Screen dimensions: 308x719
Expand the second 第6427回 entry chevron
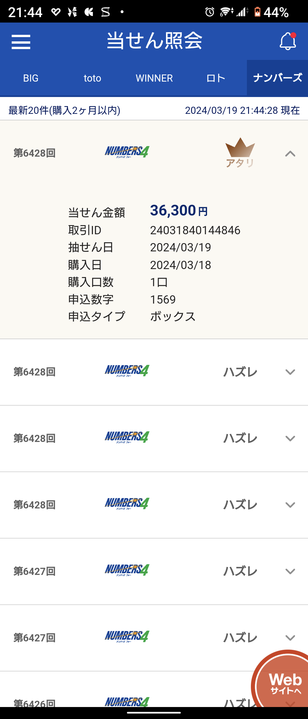290,638
